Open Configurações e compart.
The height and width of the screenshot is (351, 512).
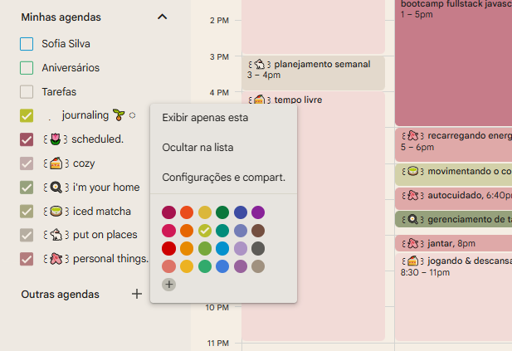(223, 178)
